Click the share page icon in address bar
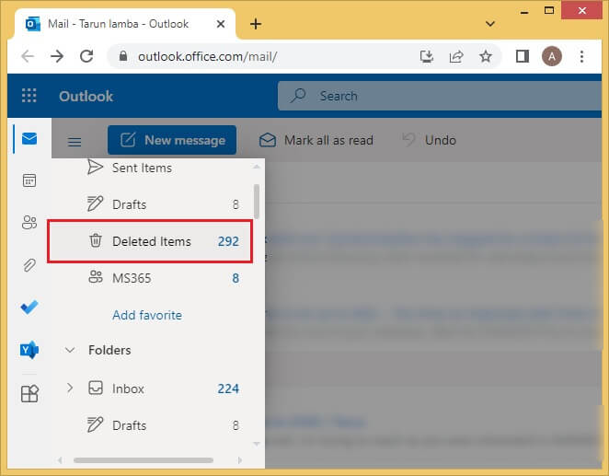This screenshot has height=476, width=609. point(456,57)
